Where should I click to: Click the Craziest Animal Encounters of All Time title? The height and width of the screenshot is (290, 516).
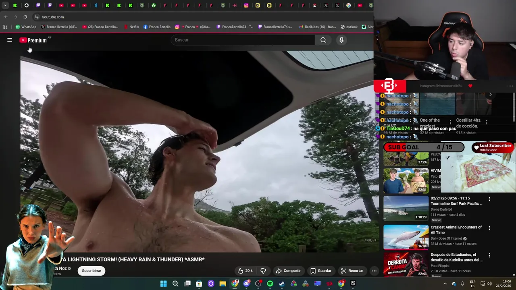[x=456, y=230]
